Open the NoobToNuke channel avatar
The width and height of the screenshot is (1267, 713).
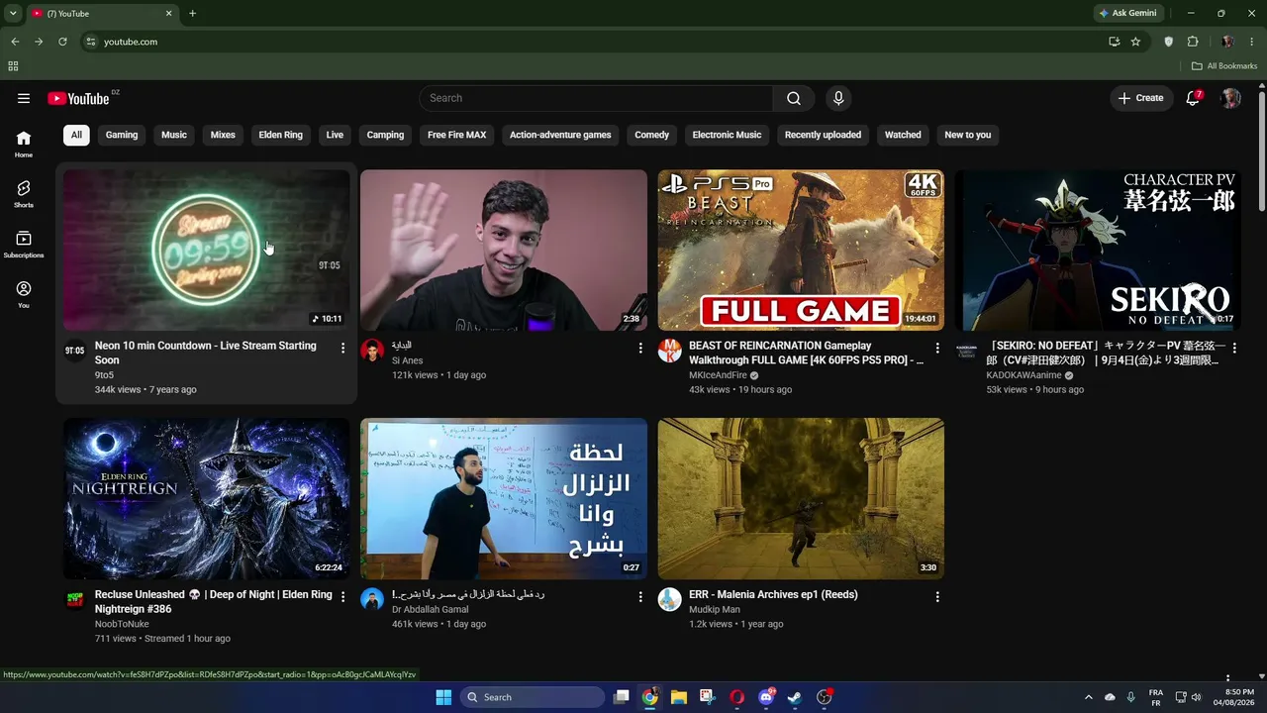tap(75, 599)
